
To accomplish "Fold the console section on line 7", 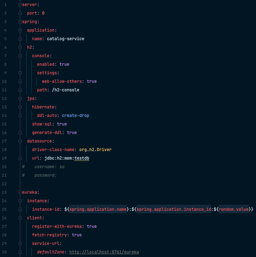I will 20,56.
